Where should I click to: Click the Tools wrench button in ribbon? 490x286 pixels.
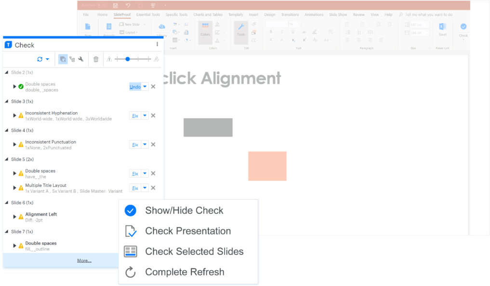coord(241,29)
